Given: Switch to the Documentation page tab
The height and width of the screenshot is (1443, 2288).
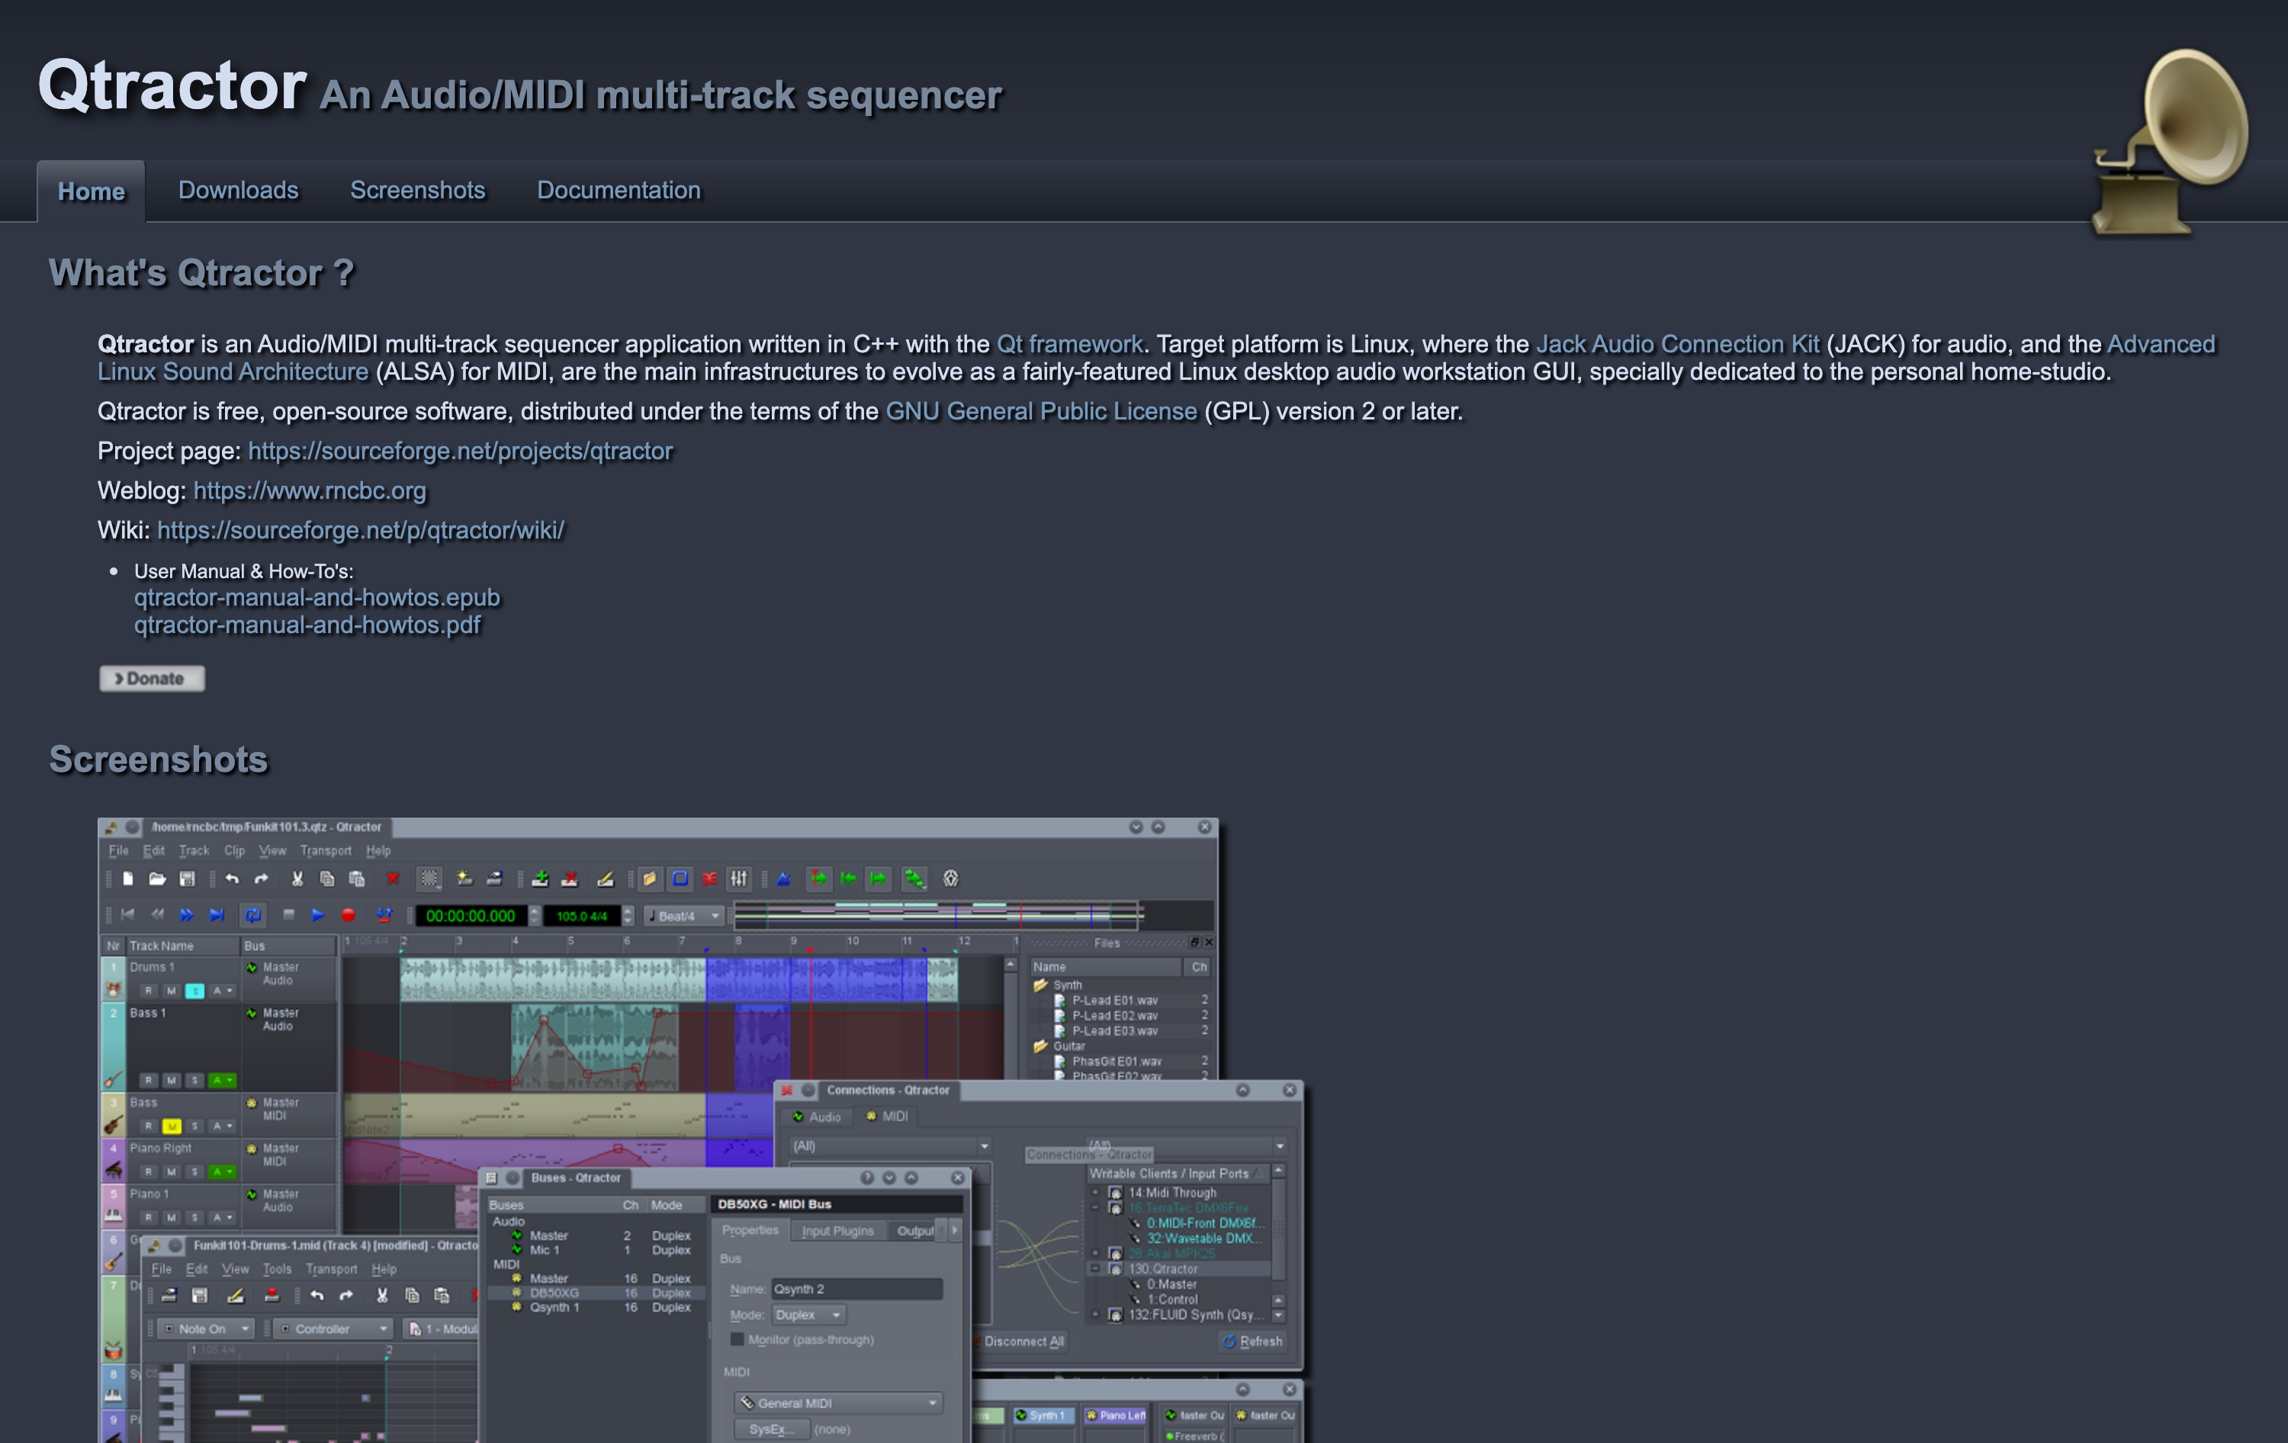Looking at the screenshot, I should [x=619, y=190].
